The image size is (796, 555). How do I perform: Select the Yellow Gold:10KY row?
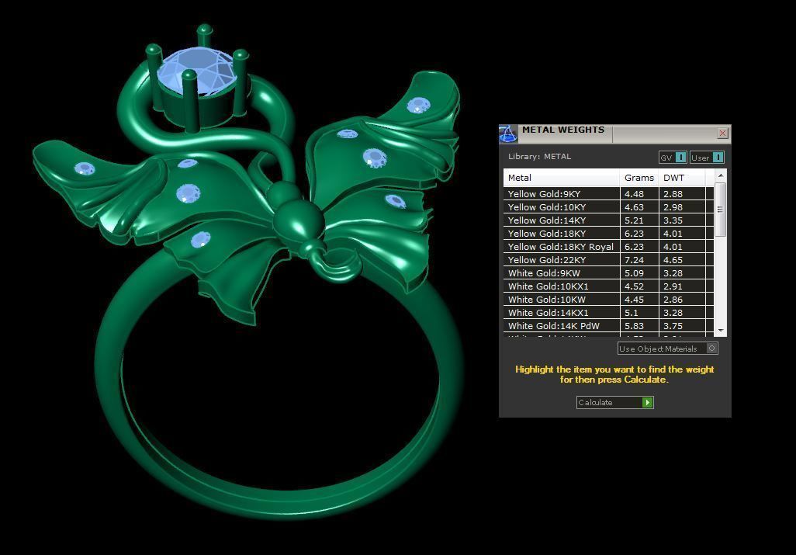608,207
